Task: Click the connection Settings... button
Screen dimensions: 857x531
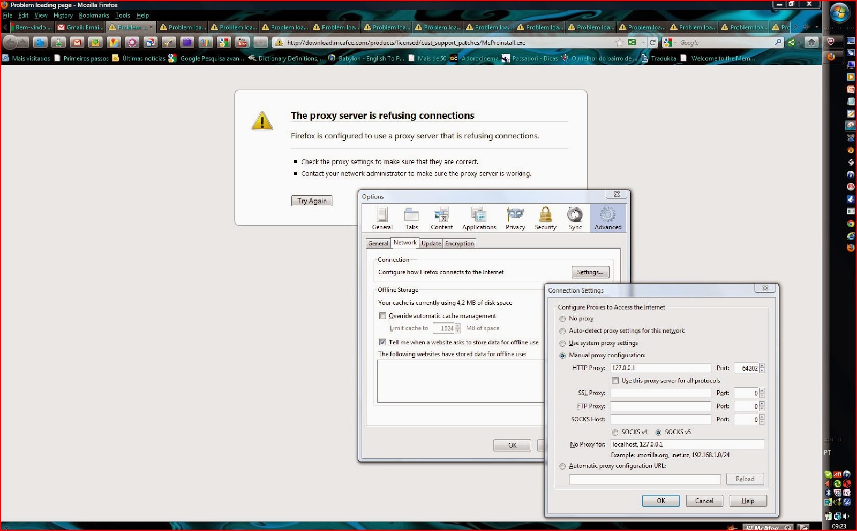Action: pos(590,272)
